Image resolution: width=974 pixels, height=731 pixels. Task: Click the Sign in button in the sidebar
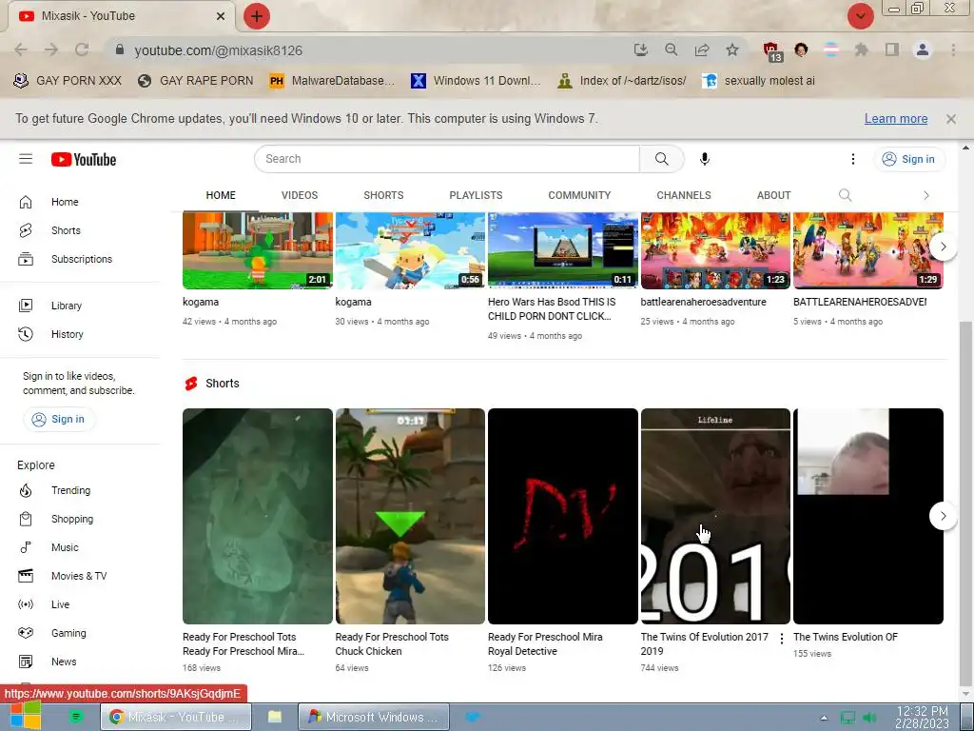pos(58,419)
